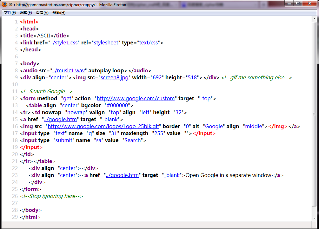Click the "nowrap" attribute value
319x229 pixels.
pos(76,113)
